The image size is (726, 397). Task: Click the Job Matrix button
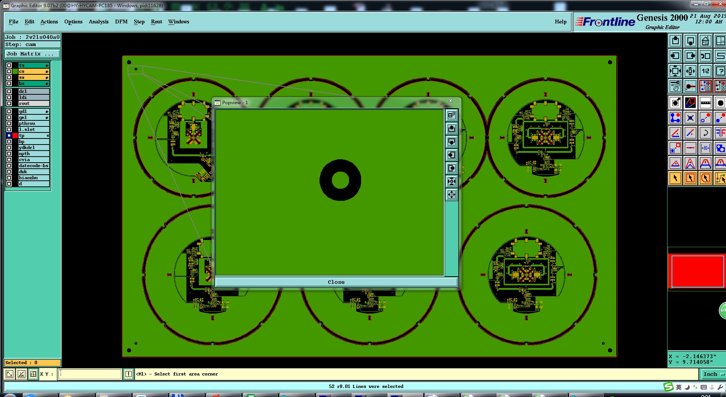pos(33,54)
